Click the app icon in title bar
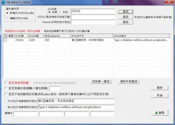The image size is (175, 125). click(x=3, y=2)
